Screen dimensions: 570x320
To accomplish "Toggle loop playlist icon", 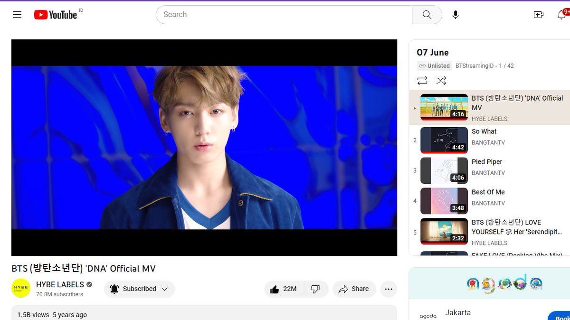I will tap(422, 81).
